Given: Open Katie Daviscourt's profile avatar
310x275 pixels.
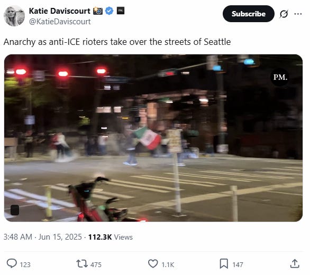Looking at the screenshot, I should (x=14, y=16).
